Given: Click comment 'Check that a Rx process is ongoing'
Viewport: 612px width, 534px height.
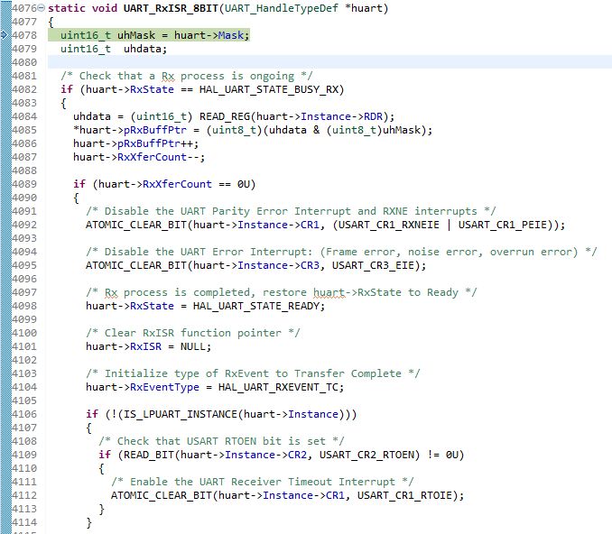Looking at the screenshot, I should [187, 76].
